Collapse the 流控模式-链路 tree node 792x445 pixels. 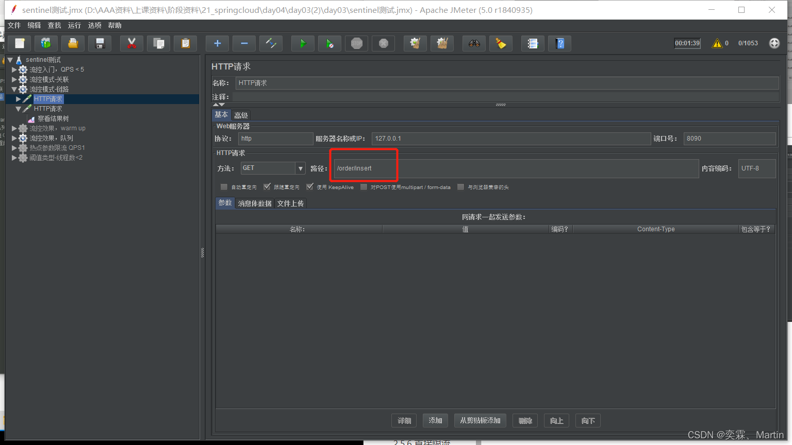click(14, 89)
